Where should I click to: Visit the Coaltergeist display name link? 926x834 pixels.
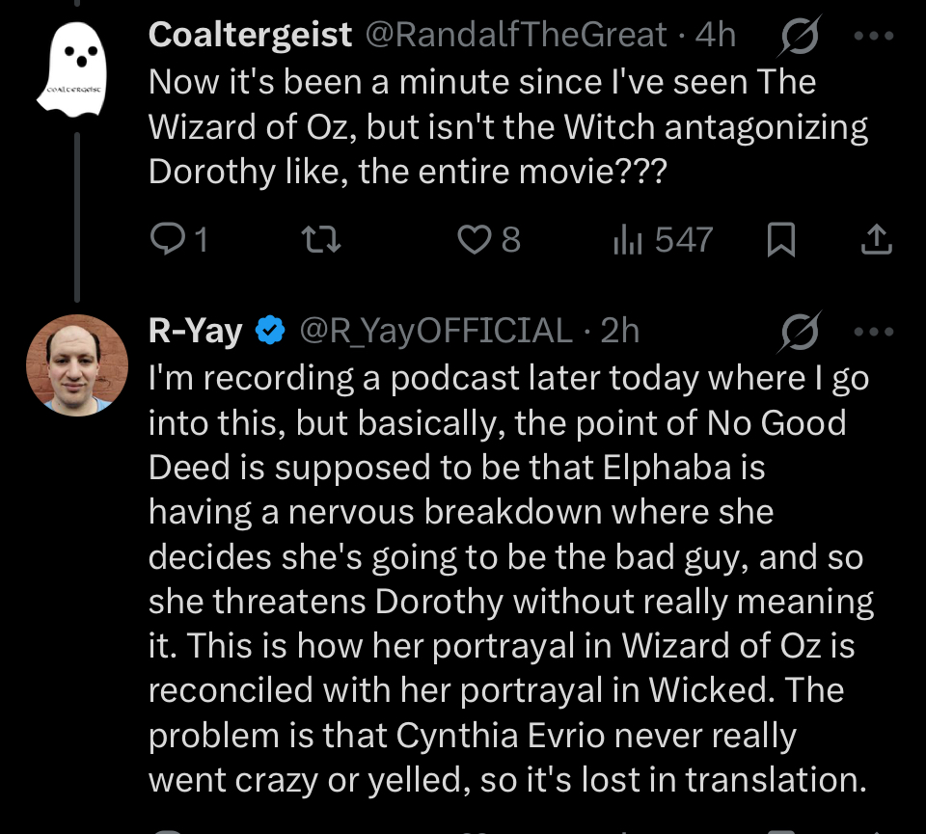click(x=250, y=36)
